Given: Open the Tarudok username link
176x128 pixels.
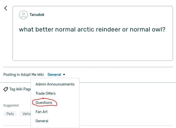Looking at the screenshot, I should (37, 15).
